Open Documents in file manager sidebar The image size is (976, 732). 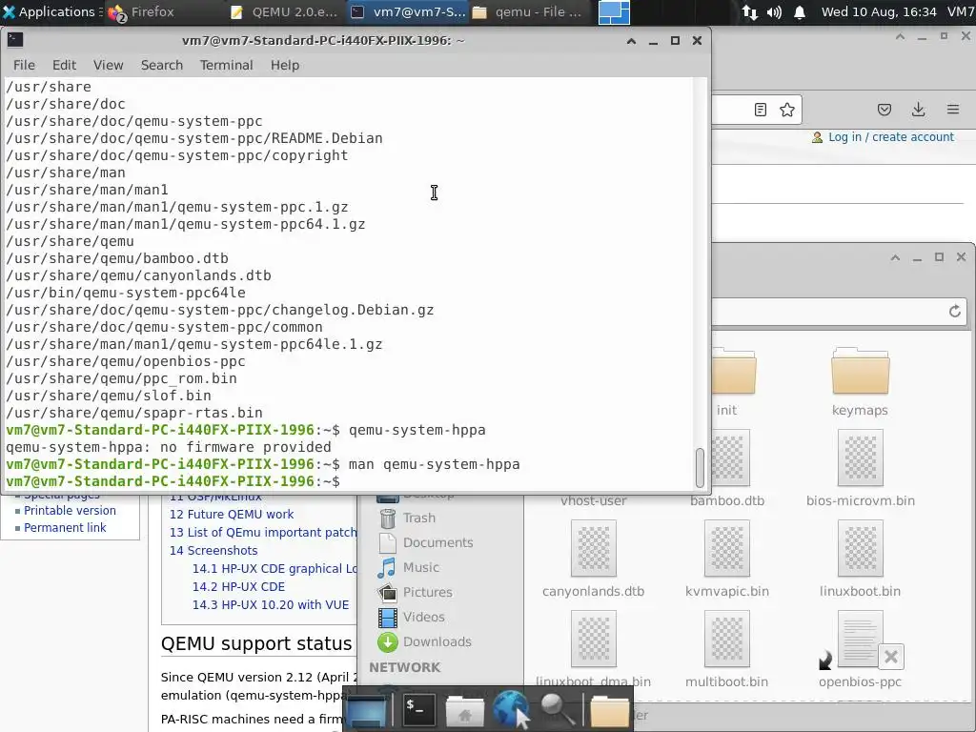pyautogui.click(x=426, y=542)
